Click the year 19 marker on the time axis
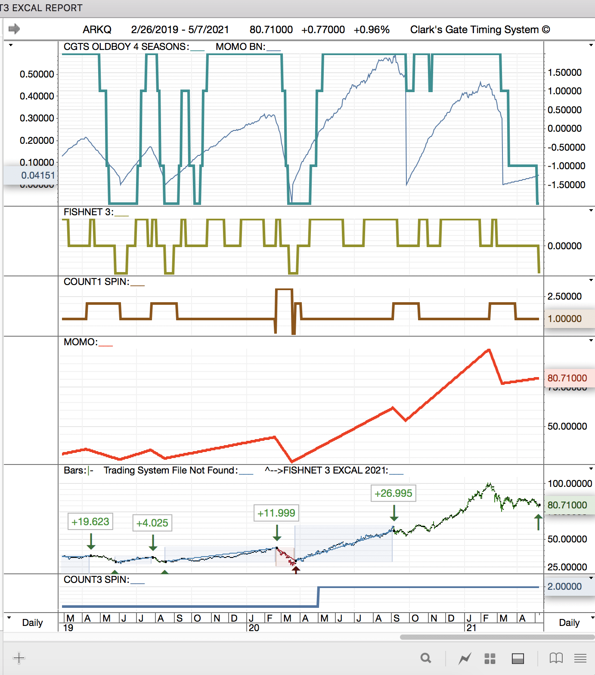The image size is (595, 675). (68, 628)
